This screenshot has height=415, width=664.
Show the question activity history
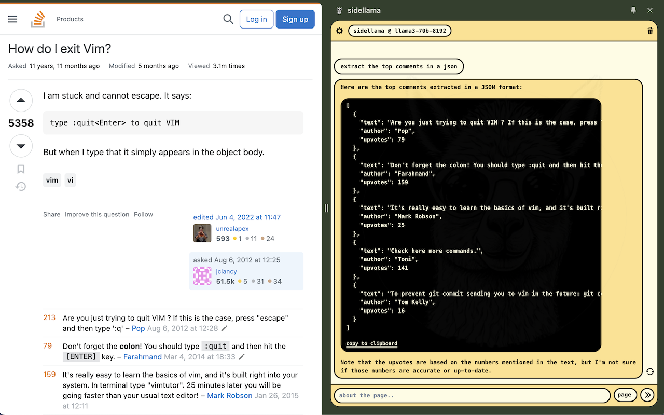tap(21, 186)
